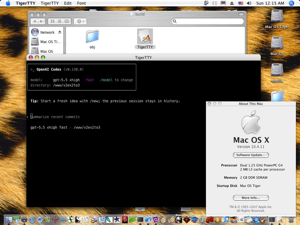Go back in the build Finder window
The height and width of the screenshot is (225, 300).
point(34,21)
